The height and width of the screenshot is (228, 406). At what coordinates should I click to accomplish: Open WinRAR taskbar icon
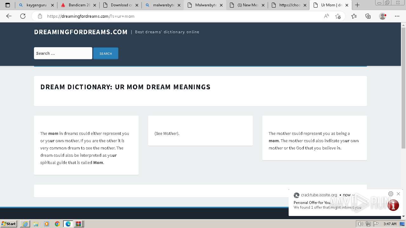[x=78, y=224]
